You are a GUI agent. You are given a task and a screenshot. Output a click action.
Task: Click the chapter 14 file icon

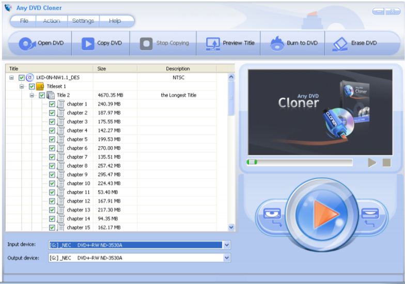[61, 219]
